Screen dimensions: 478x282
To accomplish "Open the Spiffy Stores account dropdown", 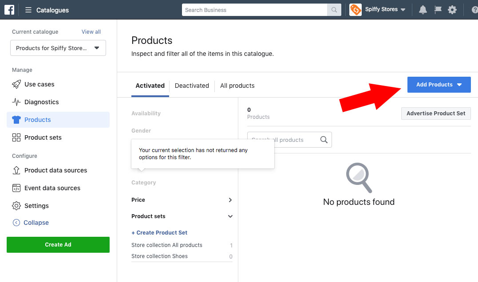I will (385, 9).
